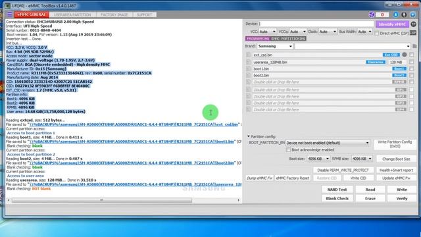The image size is (421, 237).
Task: Click the Blank Check button
Action: [x=337, y=199]
